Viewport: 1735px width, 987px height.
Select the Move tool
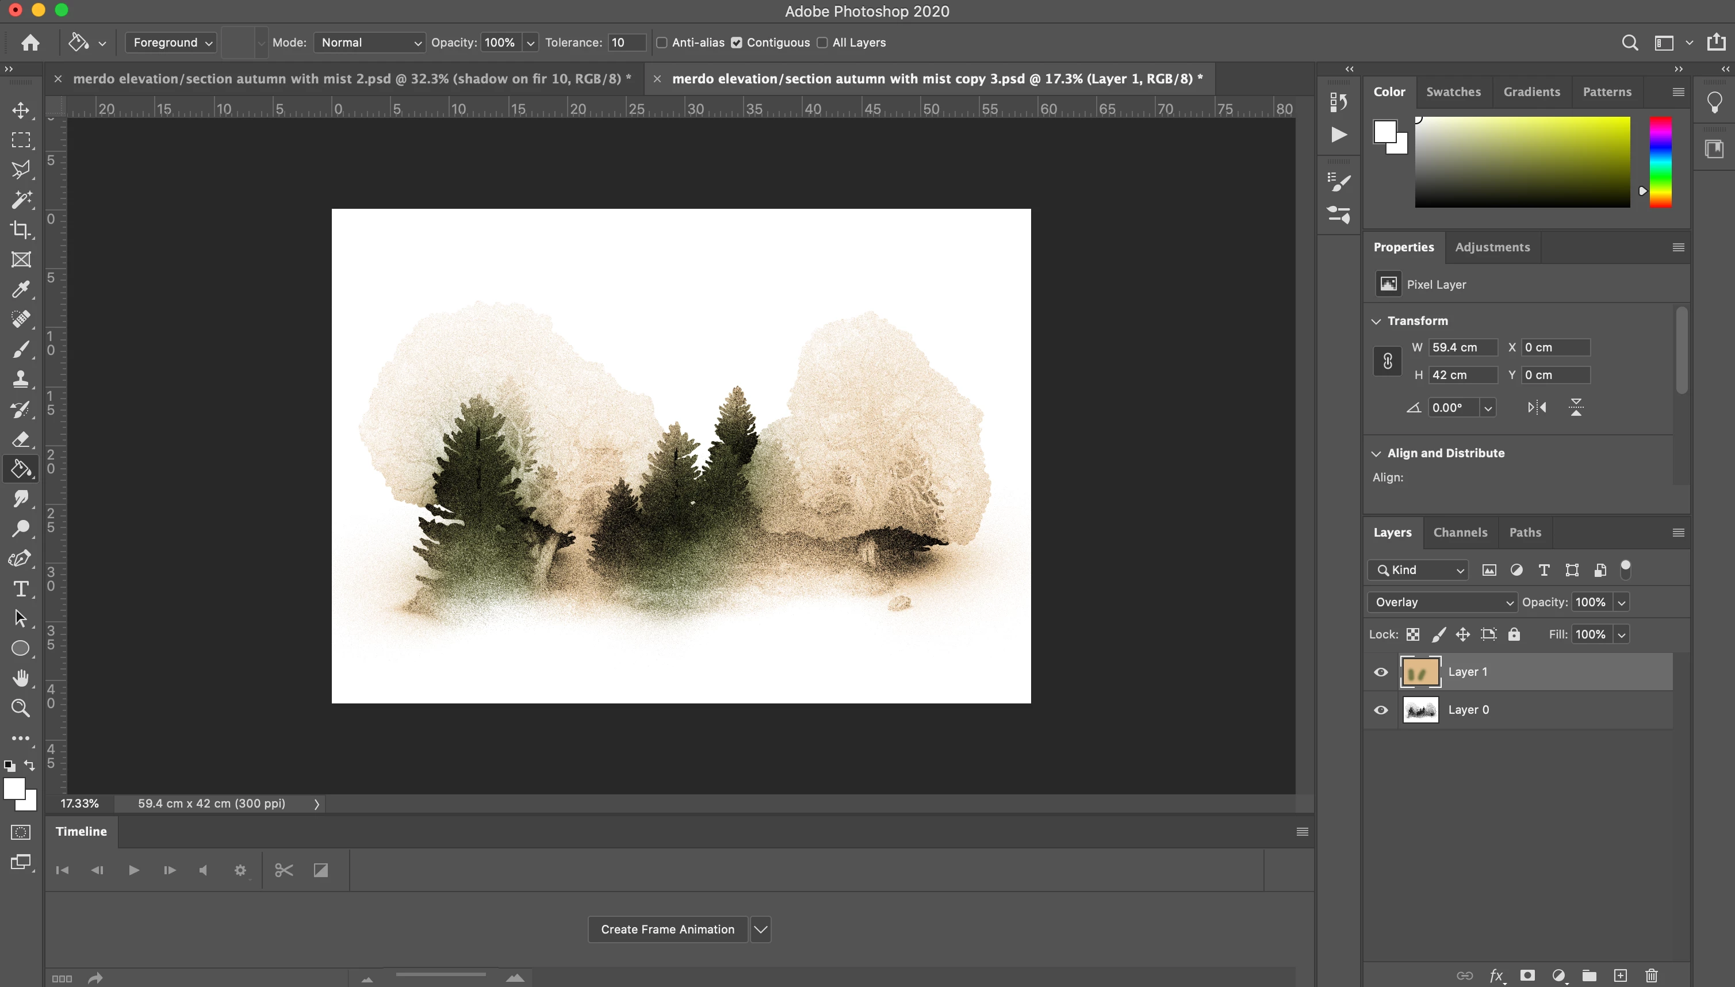point(20,110)
